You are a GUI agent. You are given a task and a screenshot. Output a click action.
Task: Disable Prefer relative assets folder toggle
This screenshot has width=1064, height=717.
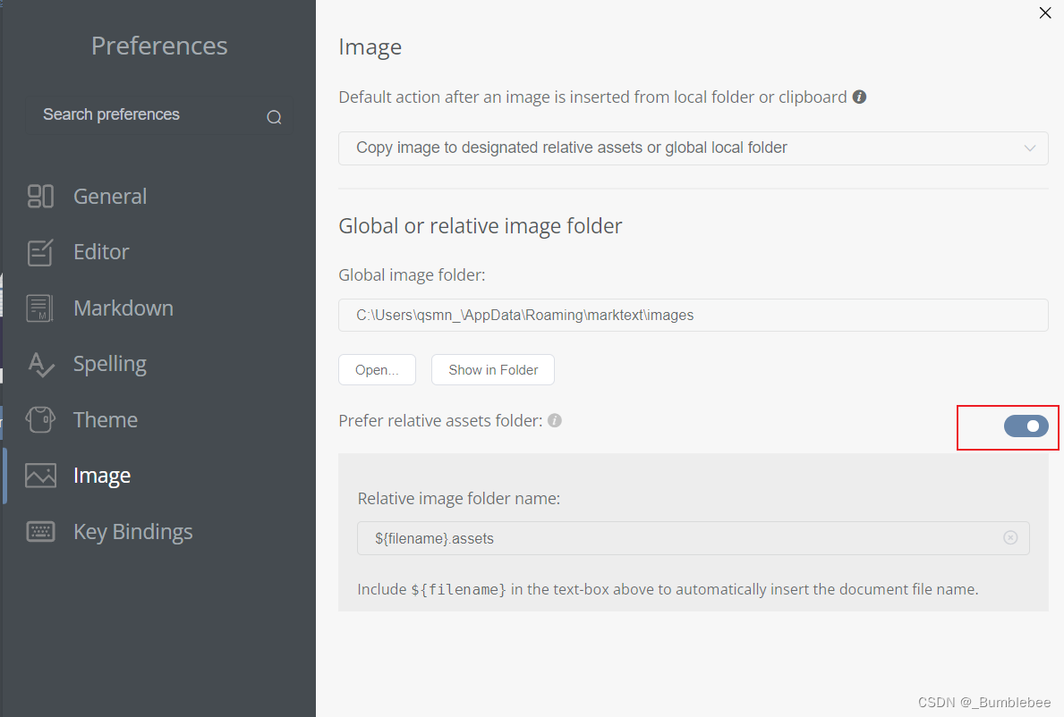(x=1026, y=426)
